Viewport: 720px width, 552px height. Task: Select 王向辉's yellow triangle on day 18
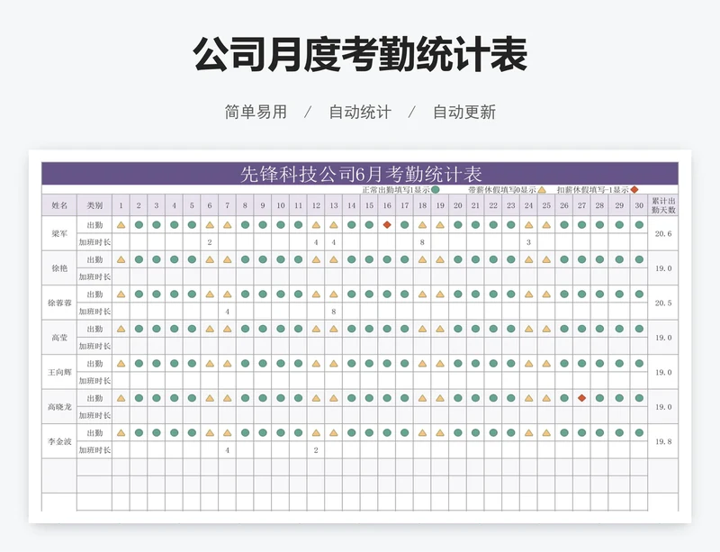click(x=422, y=364)
